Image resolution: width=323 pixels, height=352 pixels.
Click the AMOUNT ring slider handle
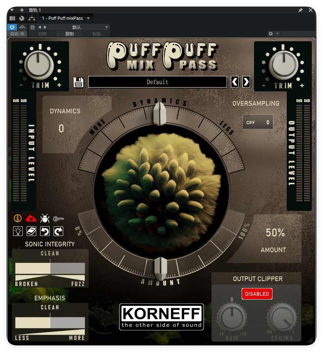161,269
